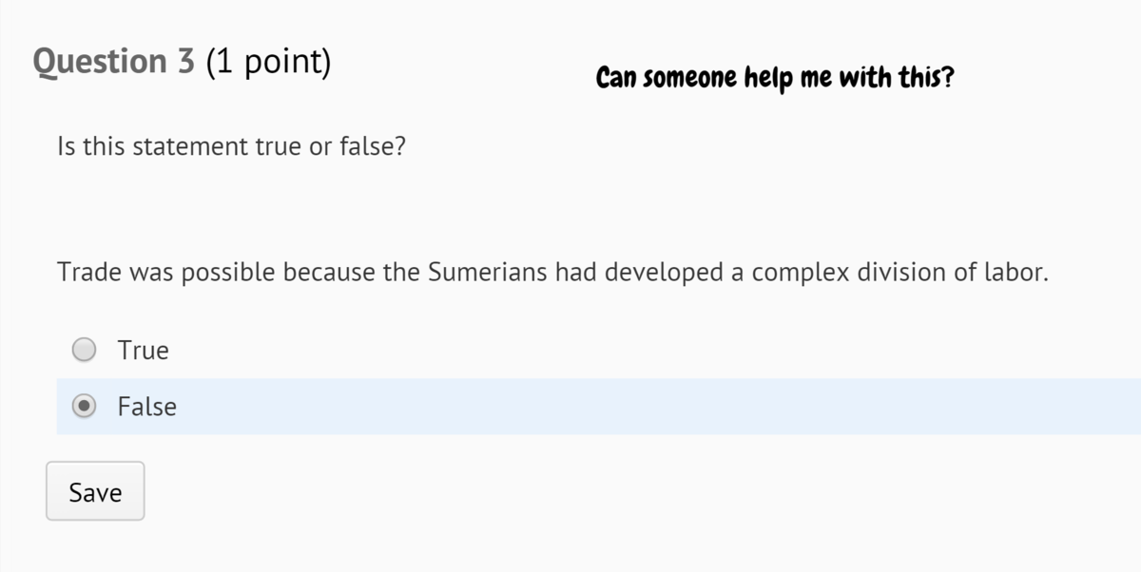Click "Is this statement true or false?" prompt
The height and width of the screenshot is (572, 1141).
coord(231,147)
